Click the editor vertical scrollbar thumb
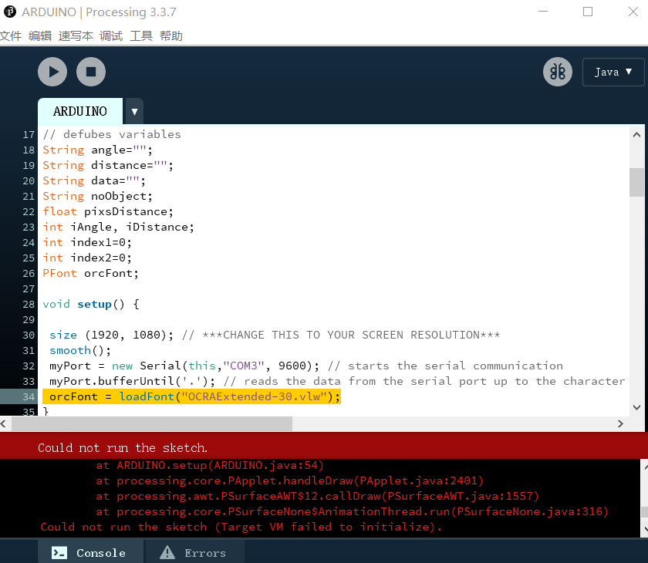 (x=637, y=182)
